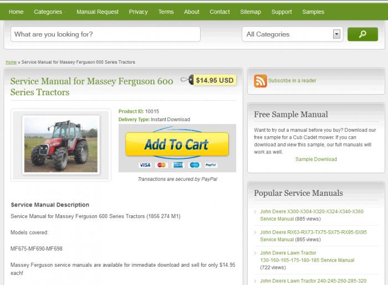Open the About page
Image resolution: width=388 pixels, height=285 pixels.
[192, 12]
